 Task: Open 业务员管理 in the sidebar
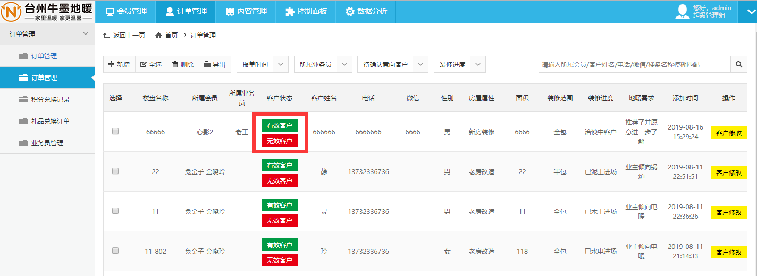pos(47,143)
